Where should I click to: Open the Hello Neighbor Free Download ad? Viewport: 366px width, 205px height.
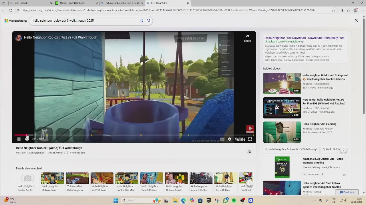click(305, 38)
